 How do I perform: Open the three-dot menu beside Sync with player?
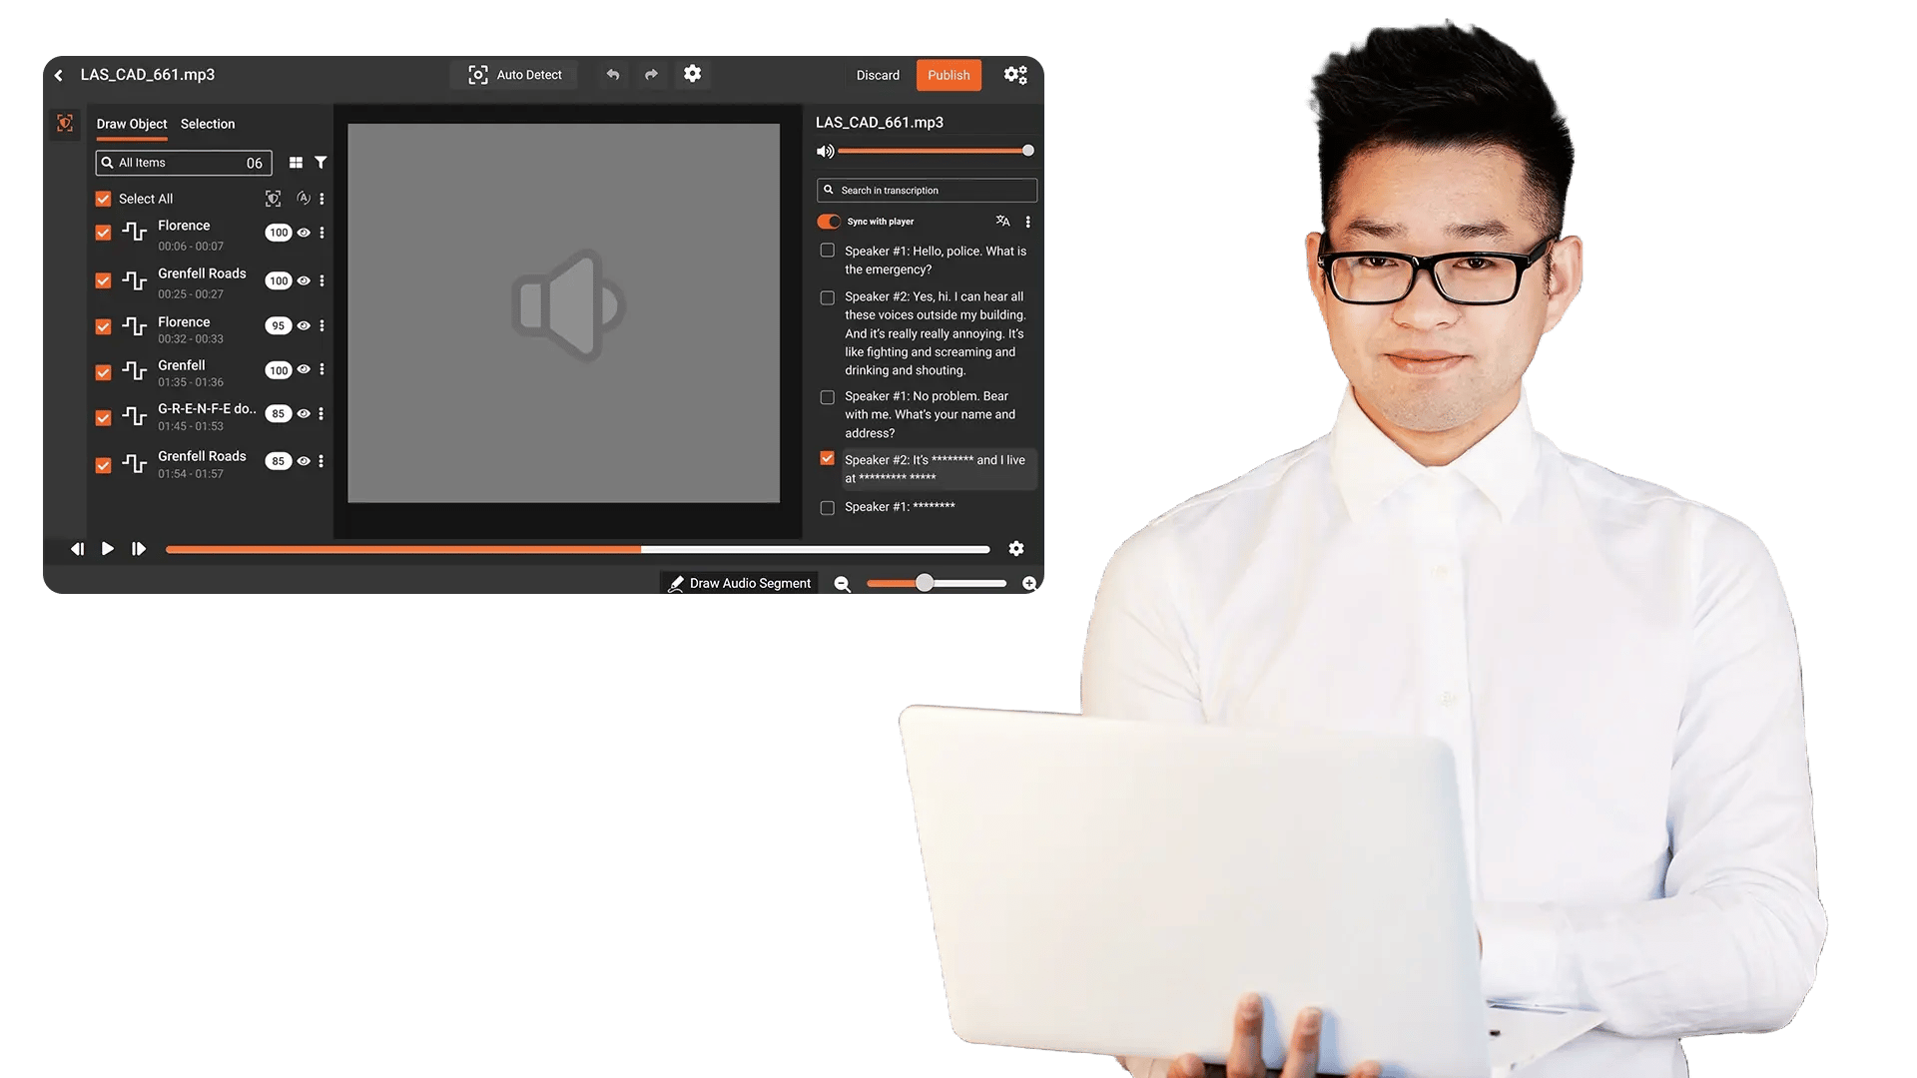(1028, 222)
